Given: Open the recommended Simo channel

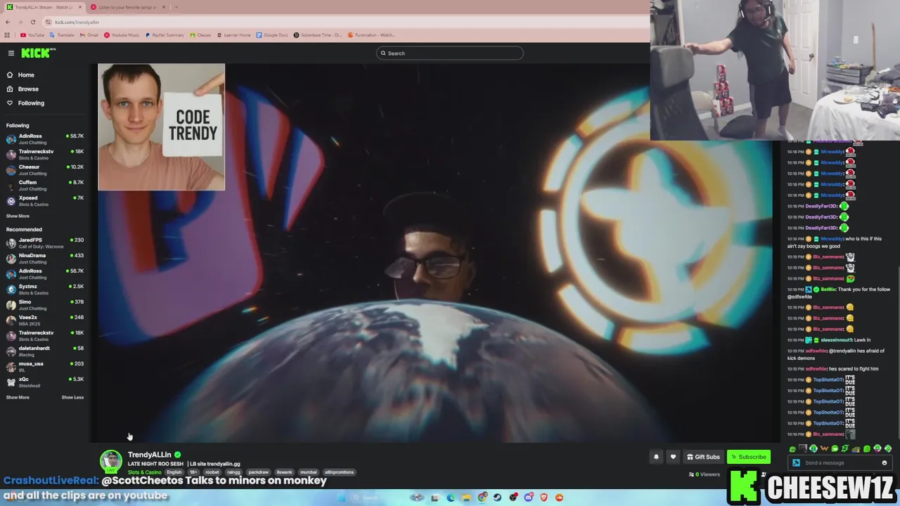Looking at the screenshot, I should pos(45,304).
